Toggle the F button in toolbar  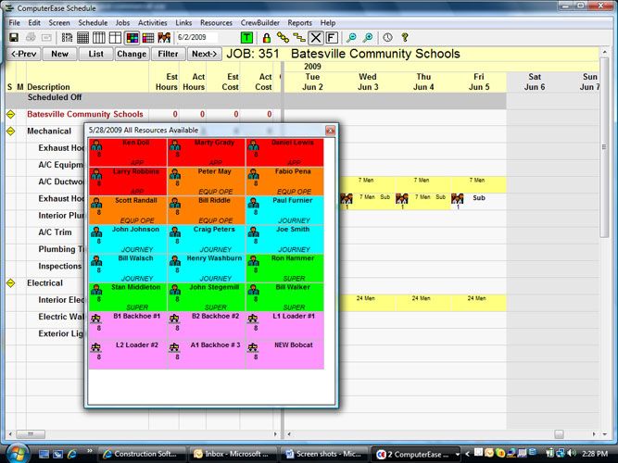(x=332, y=37)
